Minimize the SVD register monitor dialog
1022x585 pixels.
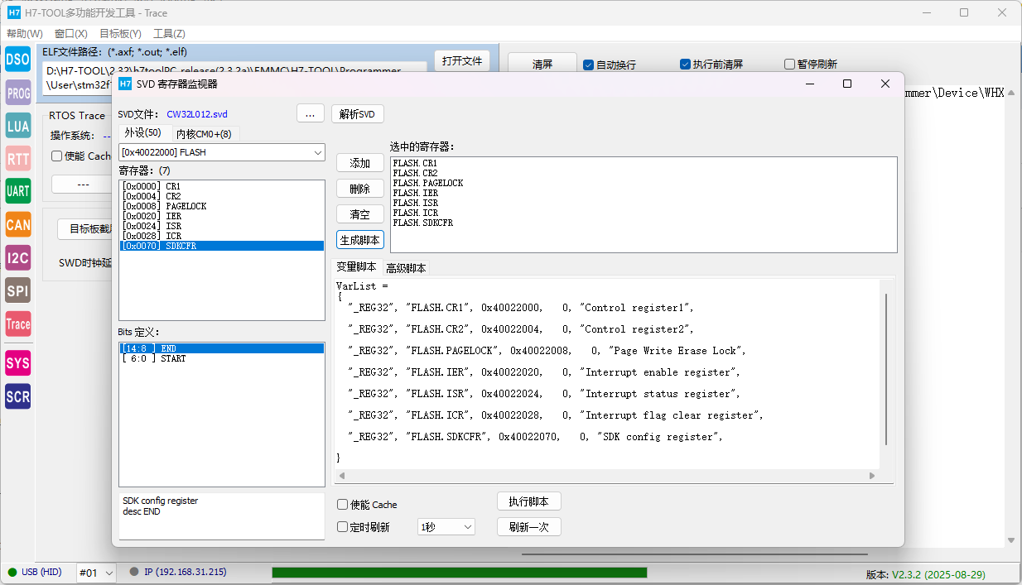pos(809,84)
